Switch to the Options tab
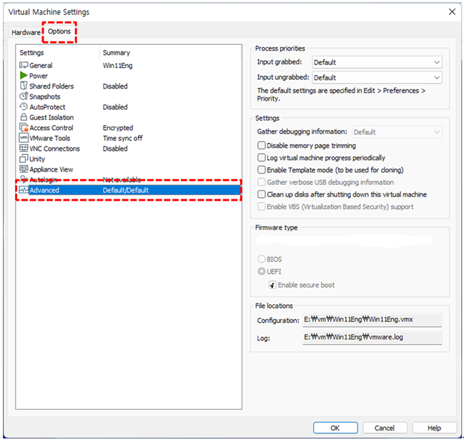This screenshot has height=440, width=464. pos(59,31)
